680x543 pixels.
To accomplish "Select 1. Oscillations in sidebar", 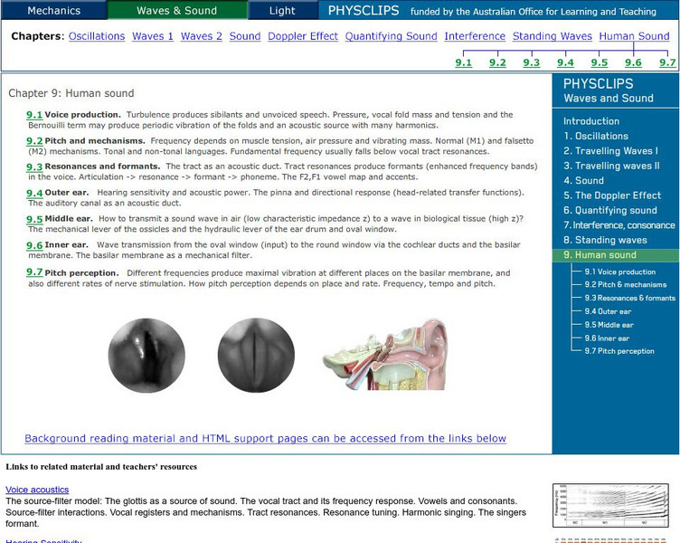I will click(596, 136).
